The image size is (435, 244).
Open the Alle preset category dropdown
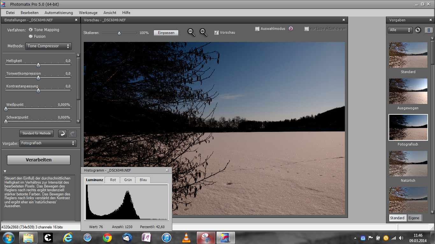point(400,30)
